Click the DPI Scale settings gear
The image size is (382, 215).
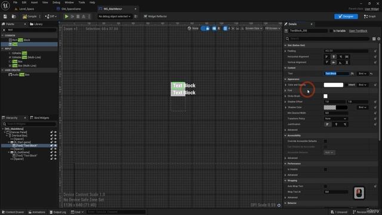[x=279, y=205]
